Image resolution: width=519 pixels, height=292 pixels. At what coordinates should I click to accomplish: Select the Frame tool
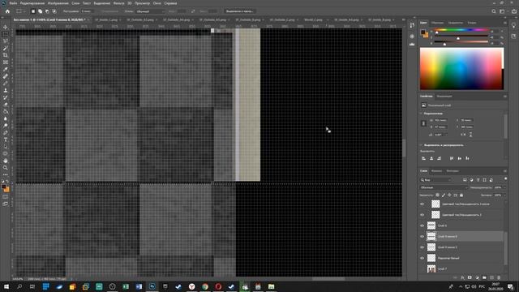[x=6, y=62]
